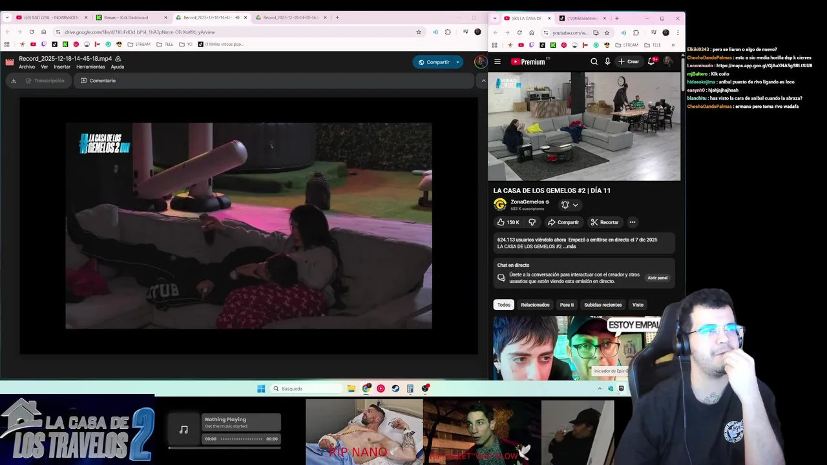
Task: Click the file name Record_2025-12-18-14-45-18.mp4
Action: click(65, 59)
